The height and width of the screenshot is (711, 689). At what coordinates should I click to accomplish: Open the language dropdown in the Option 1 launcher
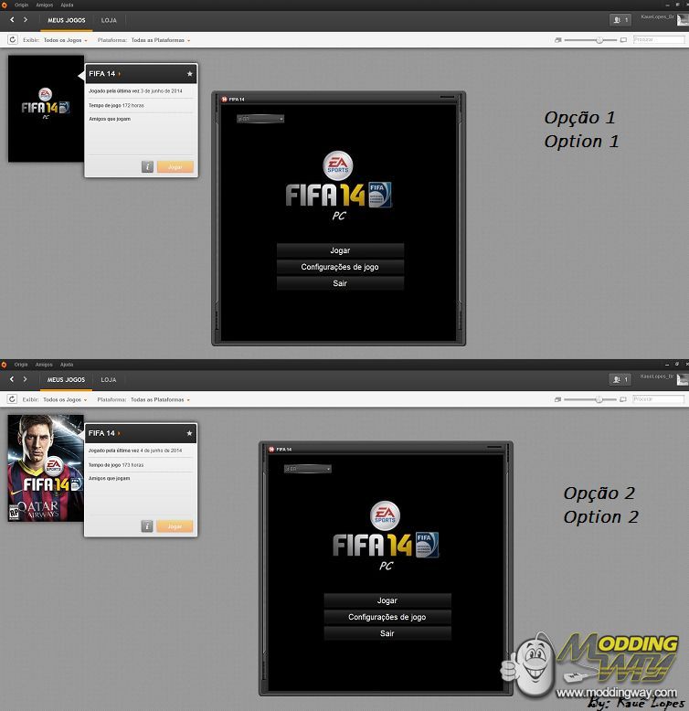click(x=260, y=119)
